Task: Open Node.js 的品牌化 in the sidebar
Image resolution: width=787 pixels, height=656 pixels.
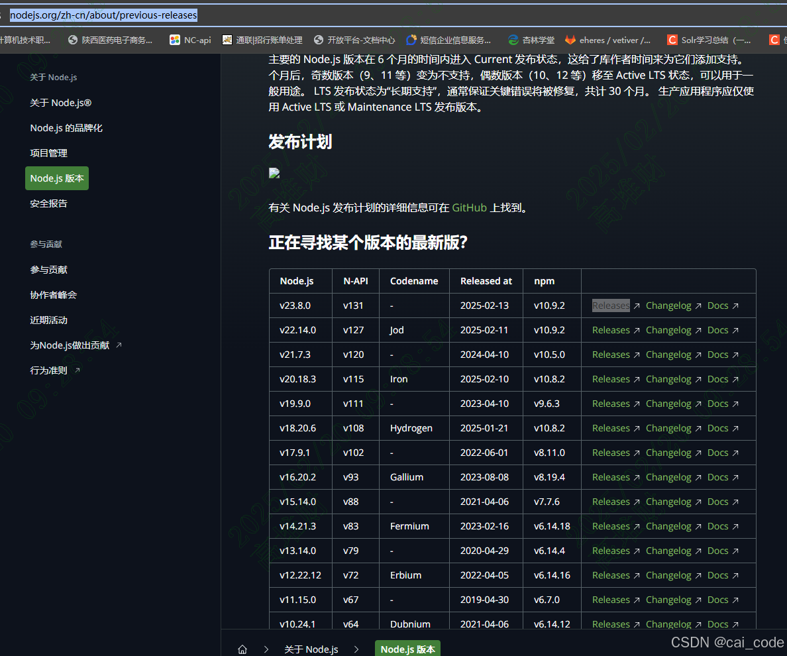Action: (66, 127)
